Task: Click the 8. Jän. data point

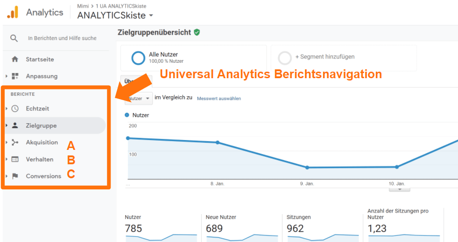Action: 217,142
